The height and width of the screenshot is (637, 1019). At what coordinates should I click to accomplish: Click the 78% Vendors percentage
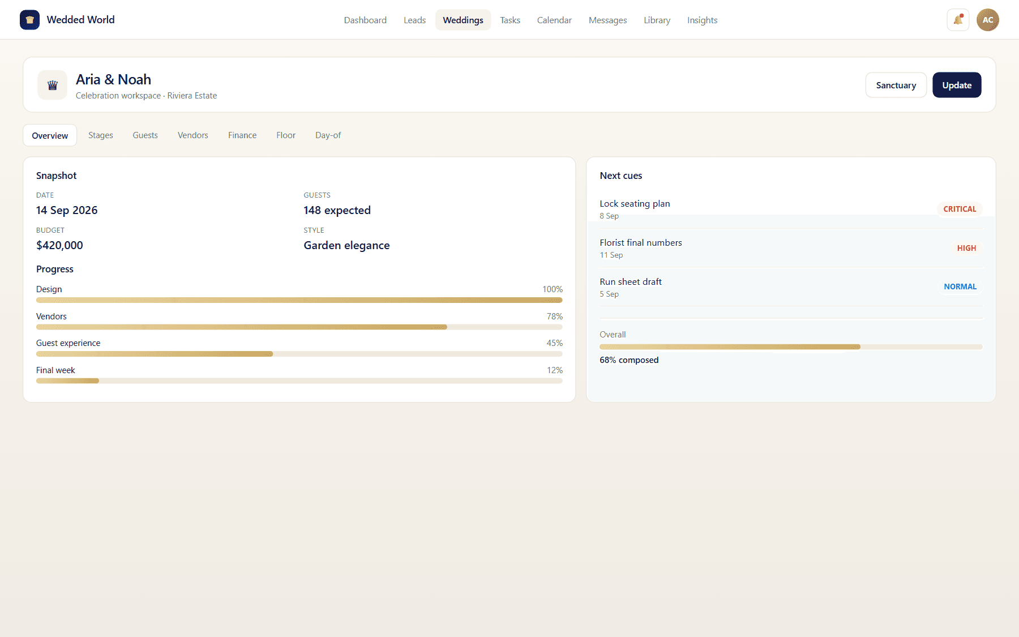pos(555,317)
